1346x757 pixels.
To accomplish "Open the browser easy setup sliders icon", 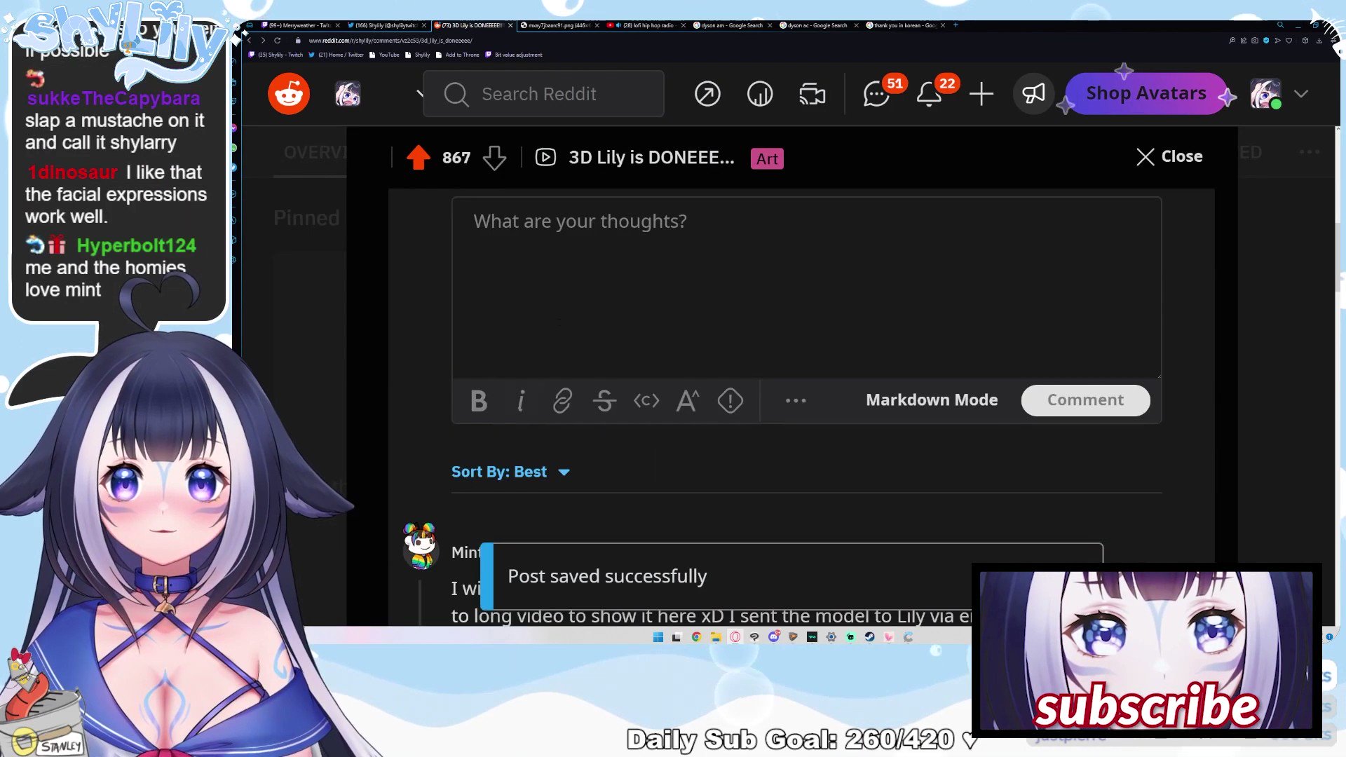I will [x=1333, y=41].
